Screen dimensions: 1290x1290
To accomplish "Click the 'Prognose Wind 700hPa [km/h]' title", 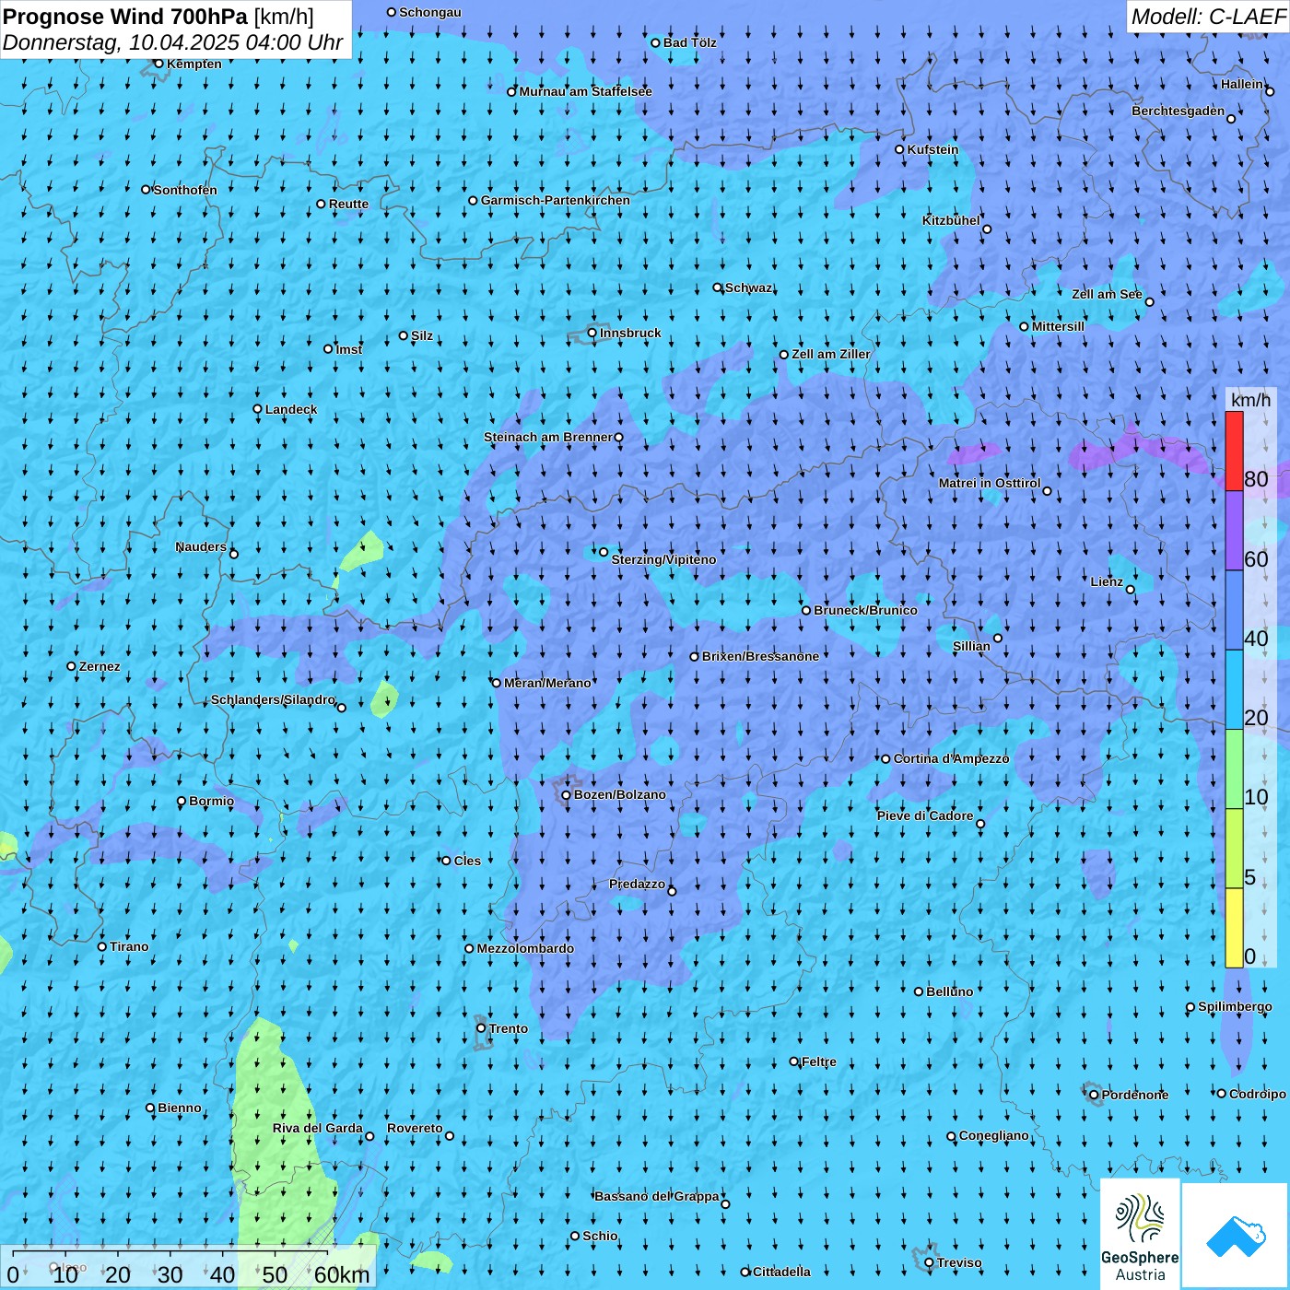I will pyautogui.click(x=158, y=16).
